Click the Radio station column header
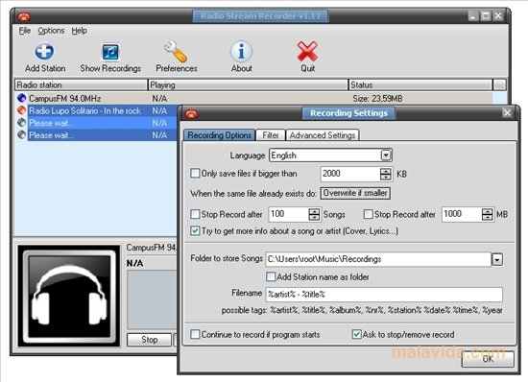 click(81, 84)
